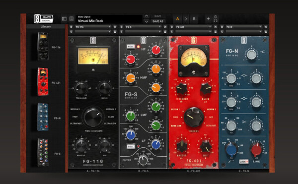Remove FG-401 module with its X icon

coord(216,27)
